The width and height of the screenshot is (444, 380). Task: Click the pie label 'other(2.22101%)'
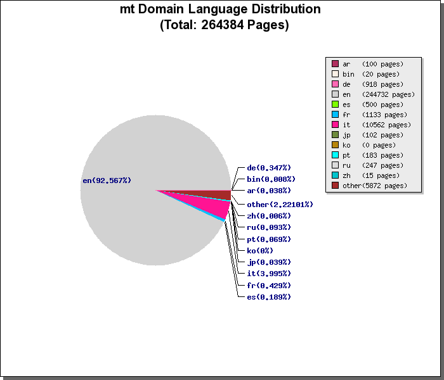coord(280,205)
